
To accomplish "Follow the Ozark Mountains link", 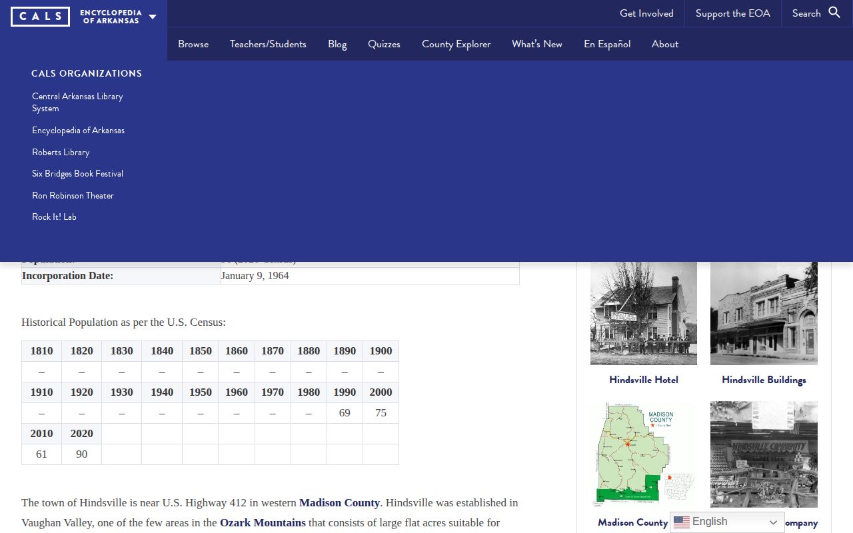I will click(x=263, y=522).
